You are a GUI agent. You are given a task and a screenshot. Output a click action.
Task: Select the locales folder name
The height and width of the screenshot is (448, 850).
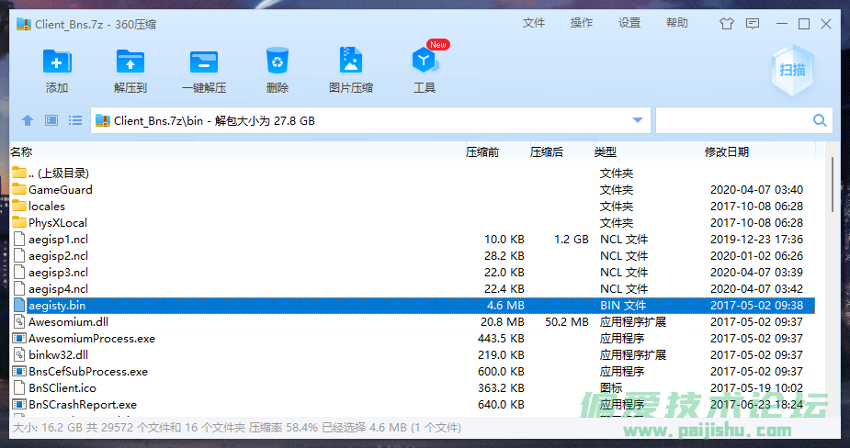tap(47, 206)
